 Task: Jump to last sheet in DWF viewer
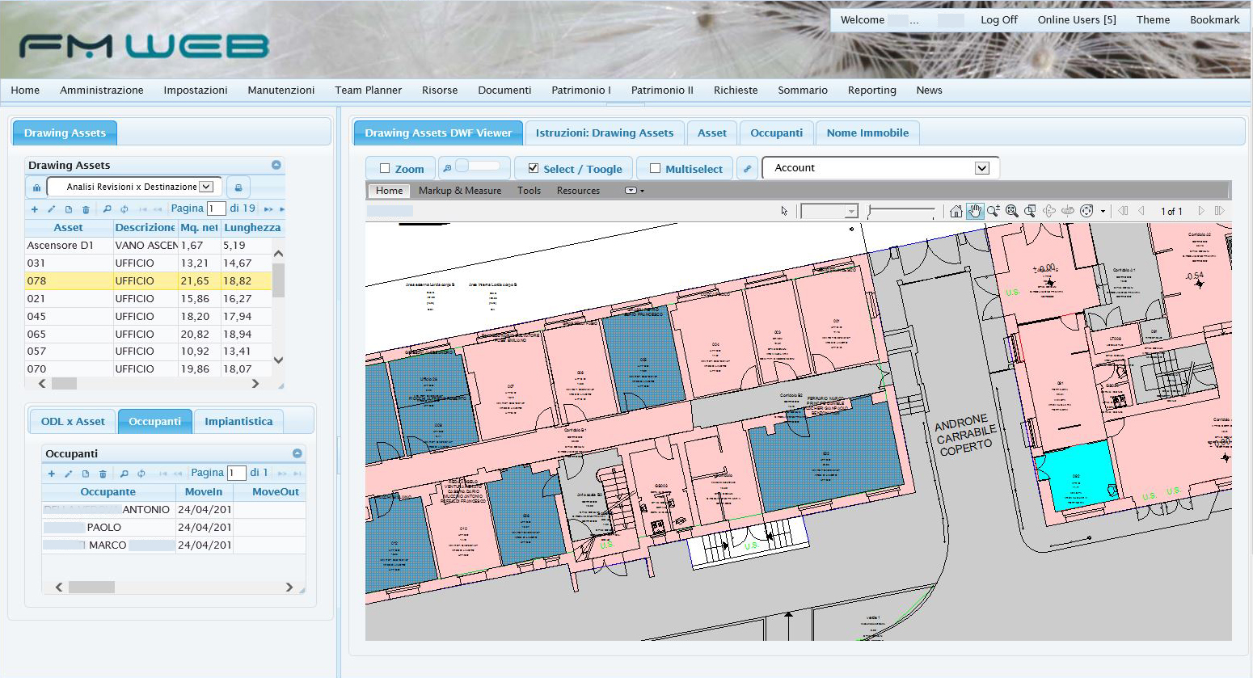pyautogui.click(x=1220, y=211)
